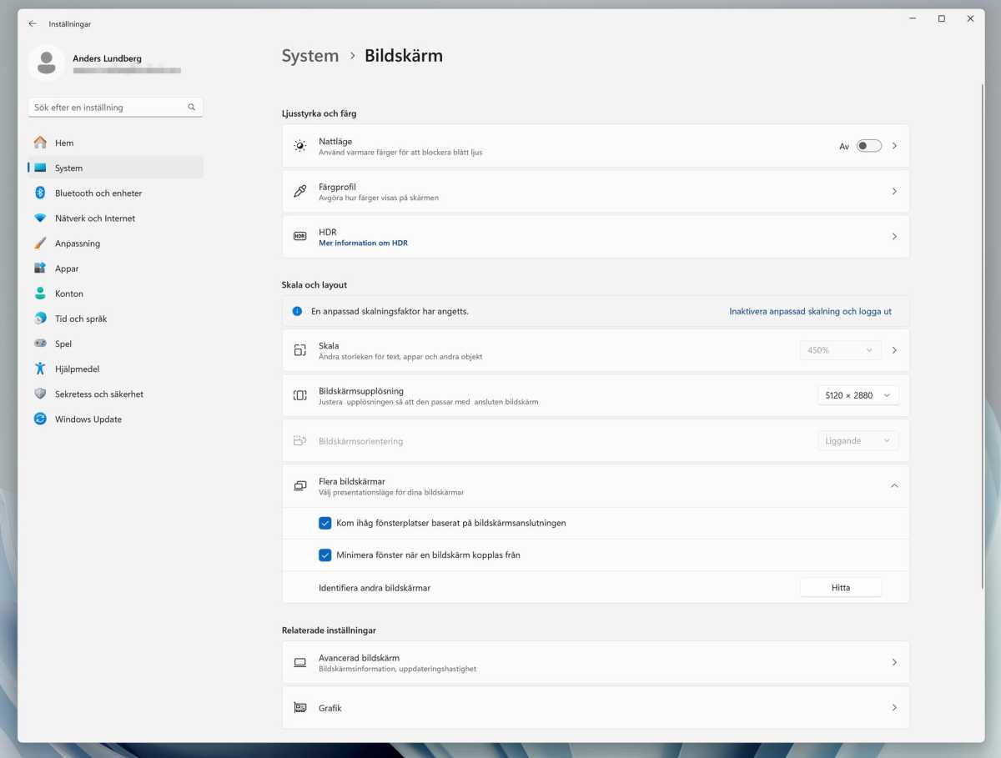Open the Bildskärmsupplösning 5120 × 2880 dropdown
1001x758 pixels.
[858, 395]
